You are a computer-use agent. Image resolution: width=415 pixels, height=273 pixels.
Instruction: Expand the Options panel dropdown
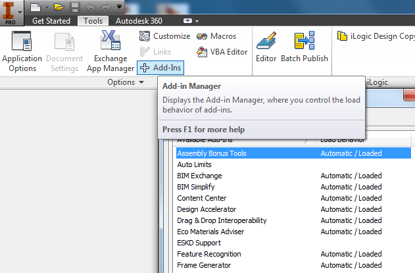pos(126,82)
